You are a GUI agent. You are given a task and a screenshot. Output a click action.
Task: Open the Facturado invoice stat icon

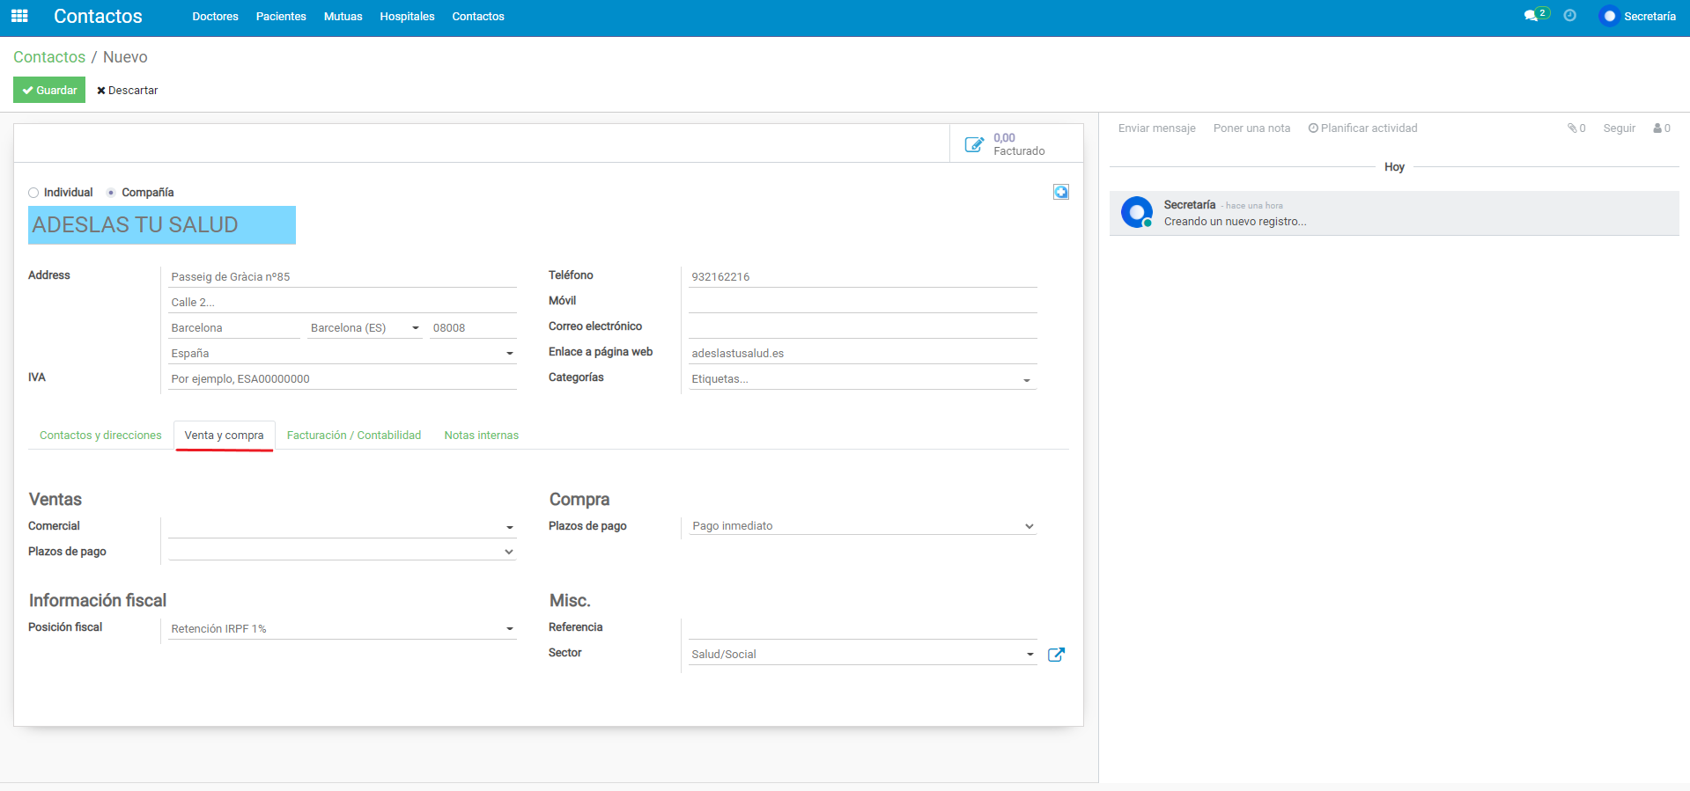pyautogui.click(x=974, y=144)
